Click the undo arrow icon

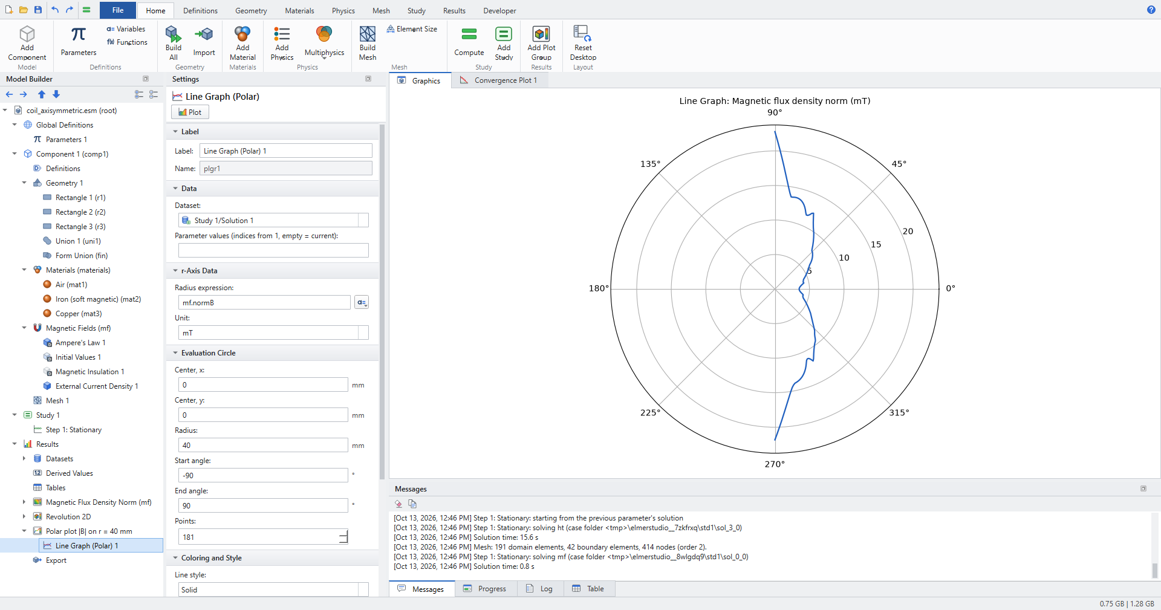(x=55, y=10)
